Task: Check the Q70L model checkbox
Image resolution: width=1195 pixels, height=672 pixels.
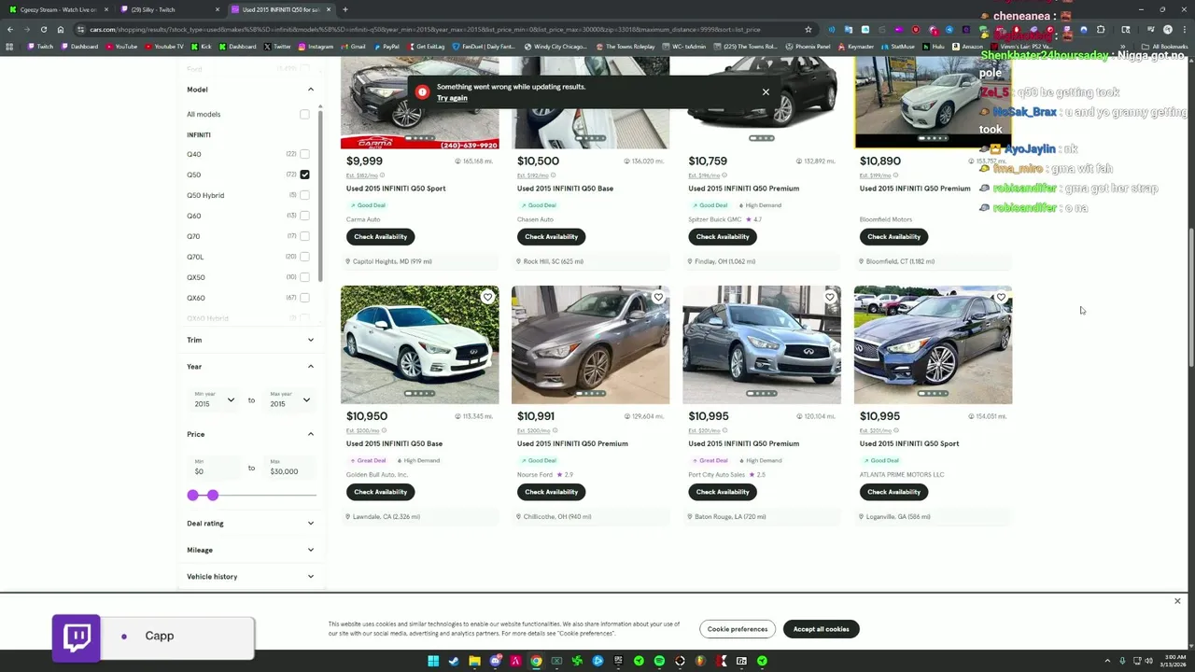Action: (304, 257)
